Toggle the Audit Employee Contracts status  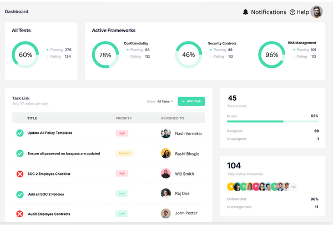20,213
